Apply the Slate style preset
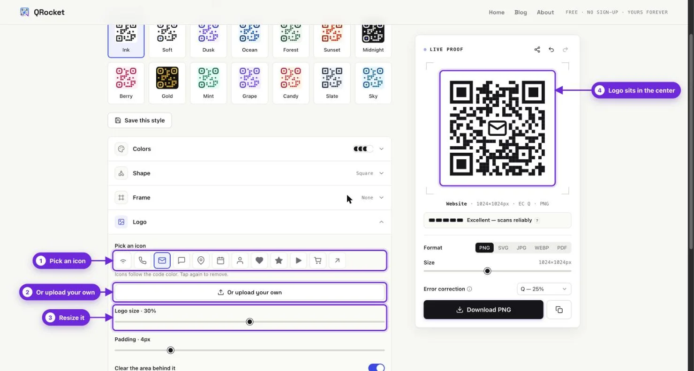The height and width of the screenshot is (371, 694). pyautogui.click(x=332, y=83)
